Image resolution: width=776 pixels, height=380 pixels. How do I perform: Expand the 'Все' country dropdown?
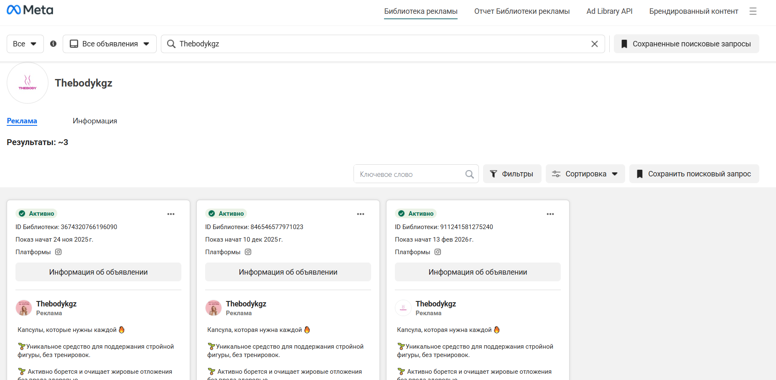[25, 44]
